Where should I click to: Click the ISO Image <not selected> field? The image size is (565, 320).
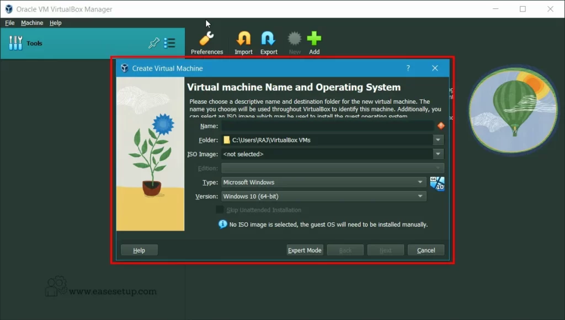[x=327, y=154]
